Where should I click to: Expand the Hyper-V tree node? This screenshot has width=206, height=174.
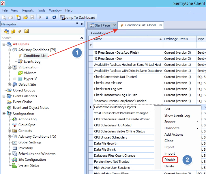click(x=15, y=79)
